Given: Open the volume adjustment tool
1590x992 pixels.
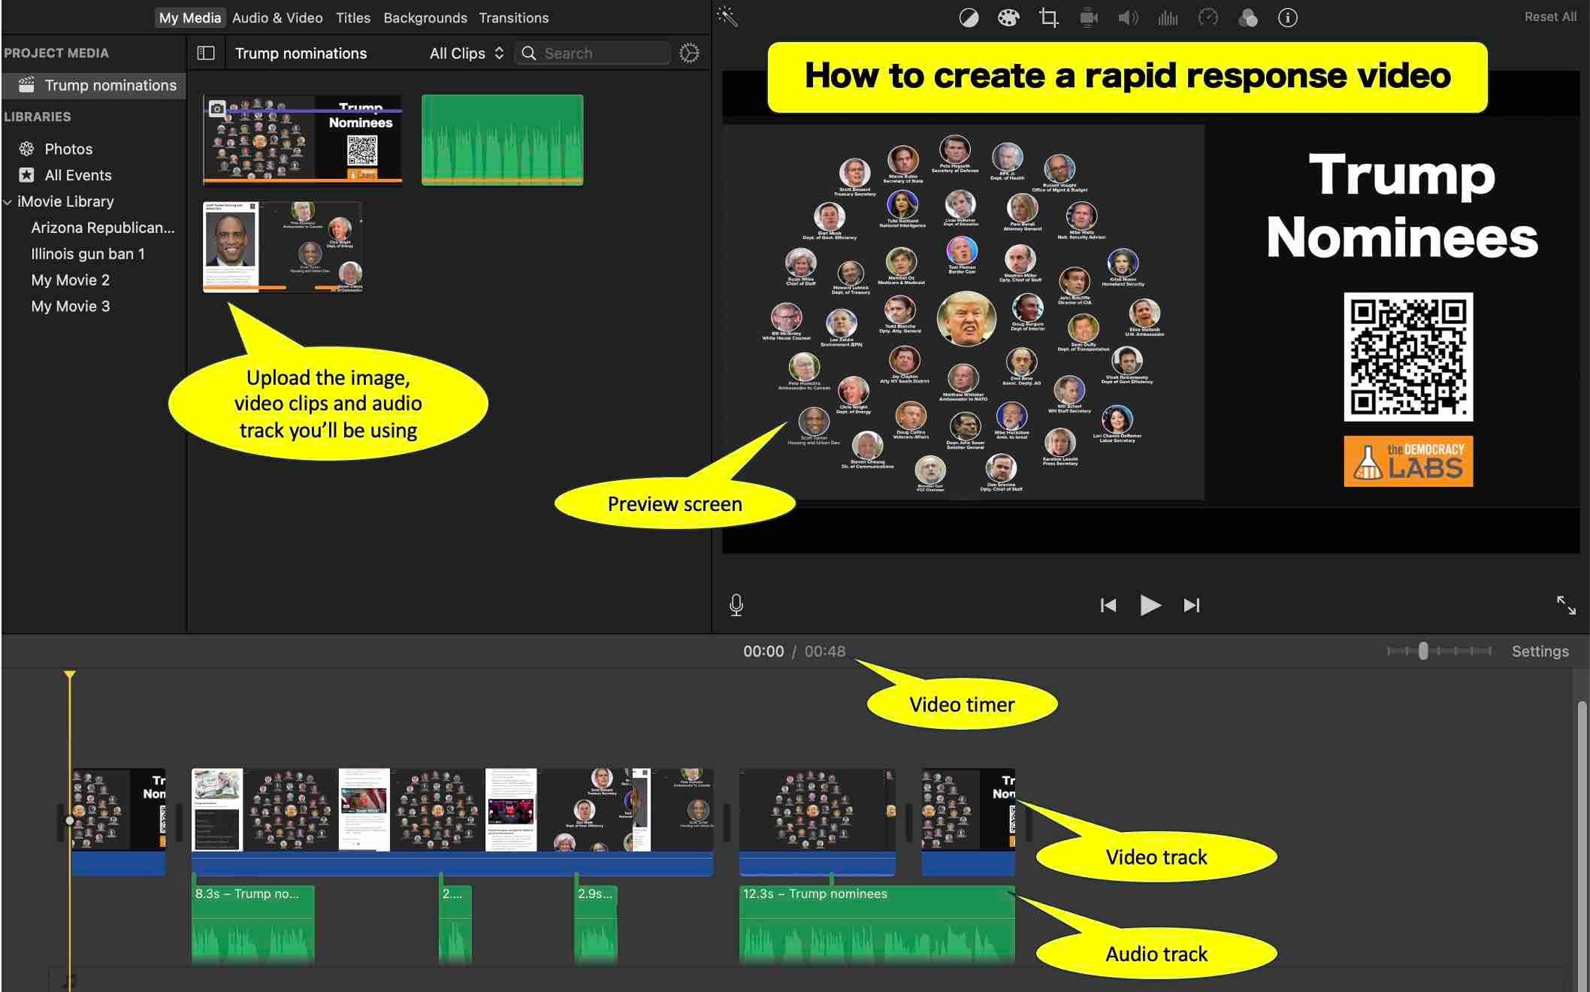Looking at the screenshot, I should point(1128,18).
